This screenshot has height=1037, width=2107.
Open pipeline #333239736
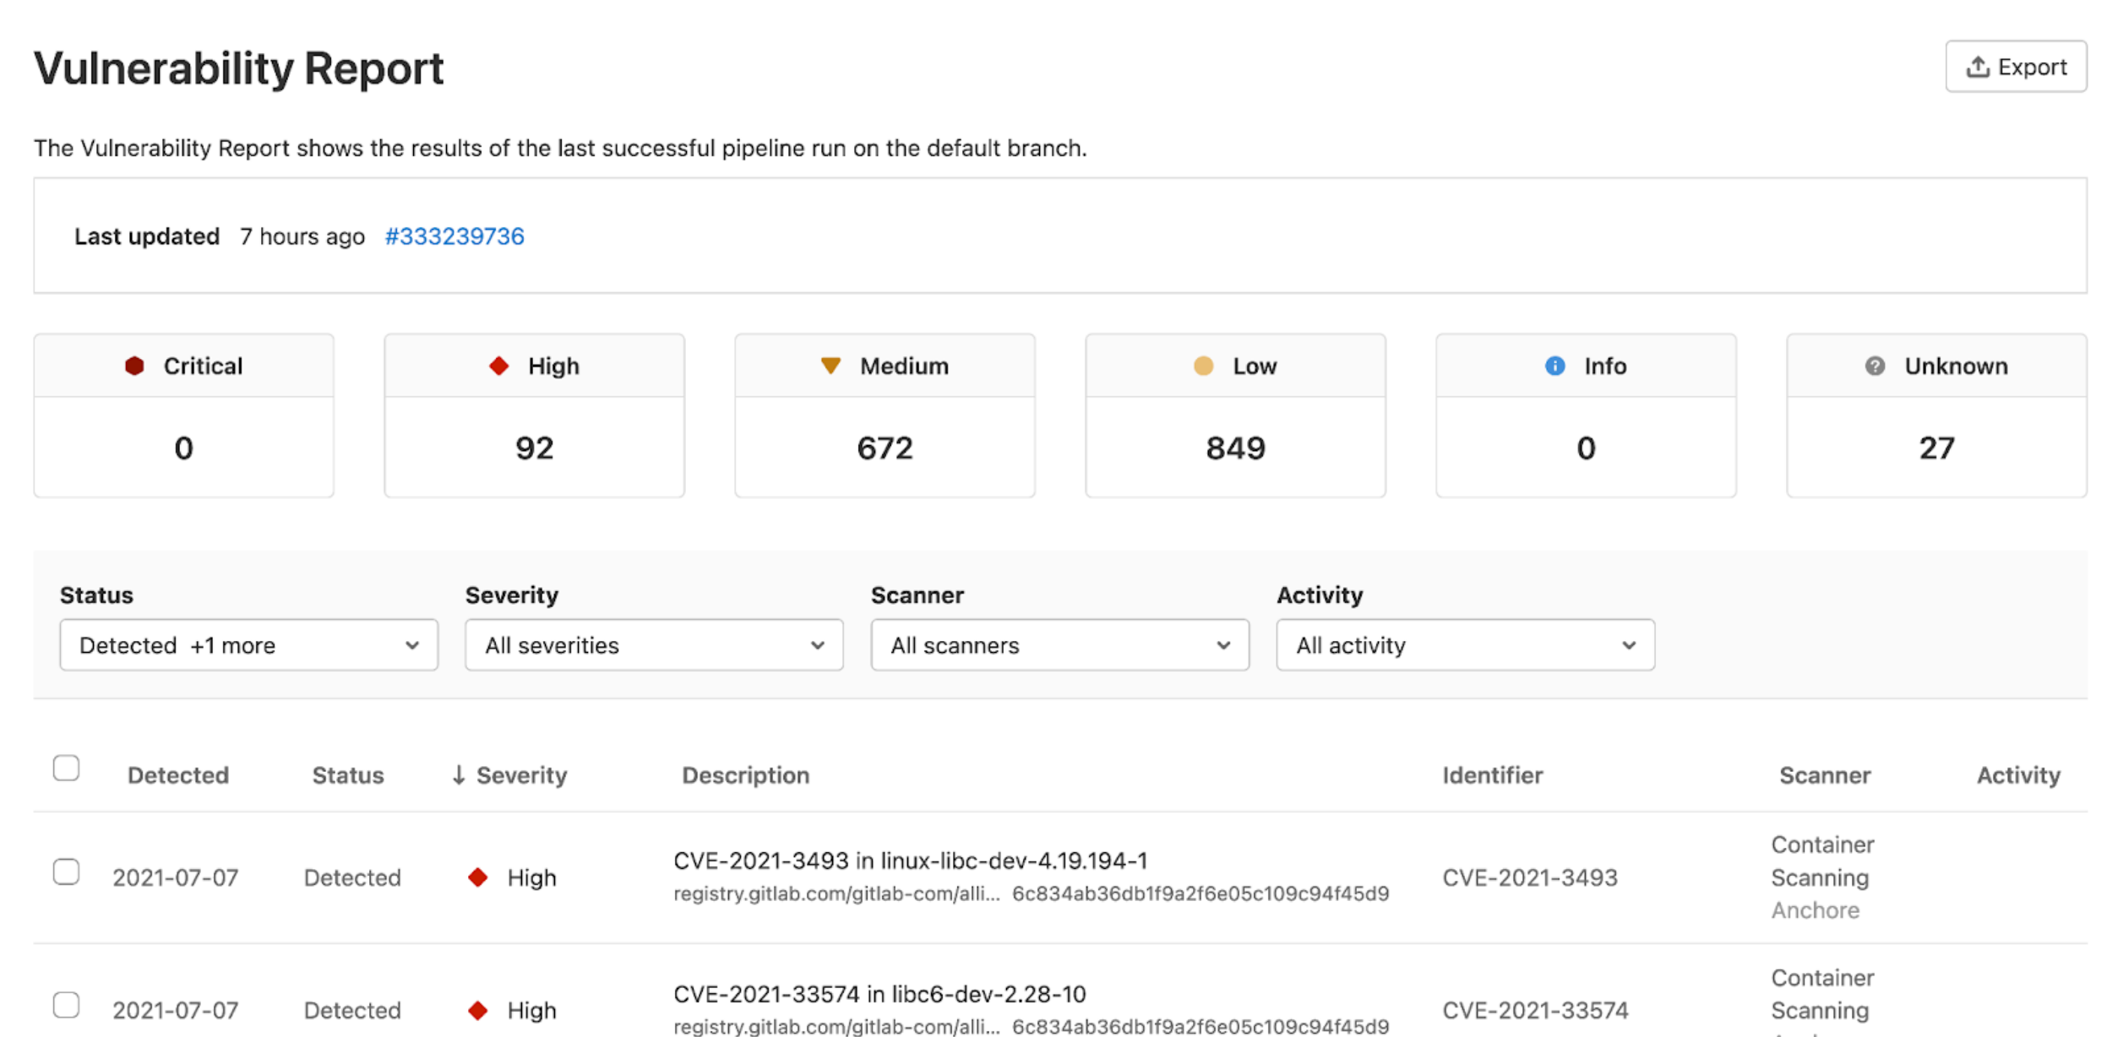pos(455,236)
